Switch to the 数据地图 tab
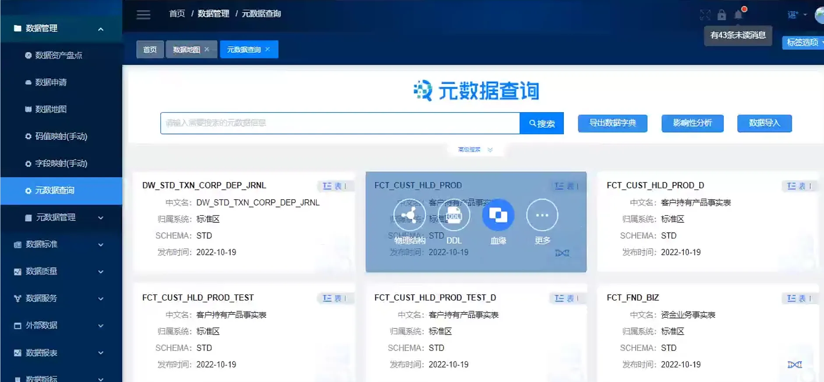Image resolution: width=824 pixels, height=382 pixels. (x=186, y=49)
